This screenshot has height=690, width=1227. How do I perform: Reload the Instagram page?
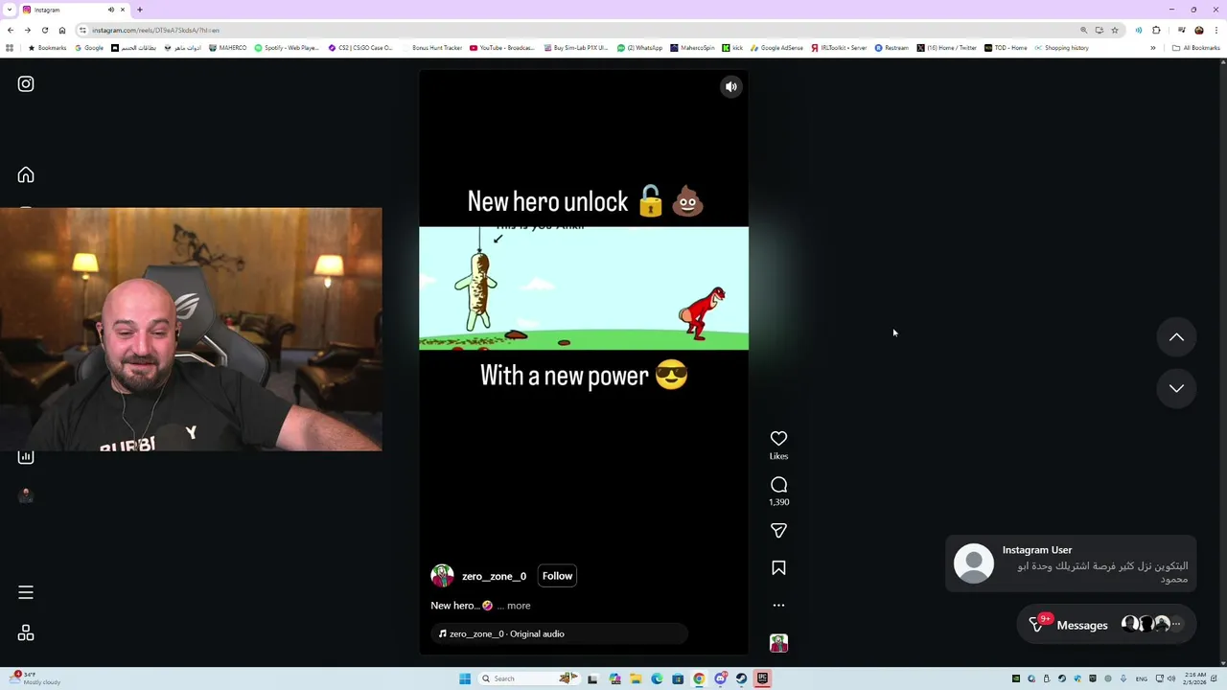click(45, 30)
